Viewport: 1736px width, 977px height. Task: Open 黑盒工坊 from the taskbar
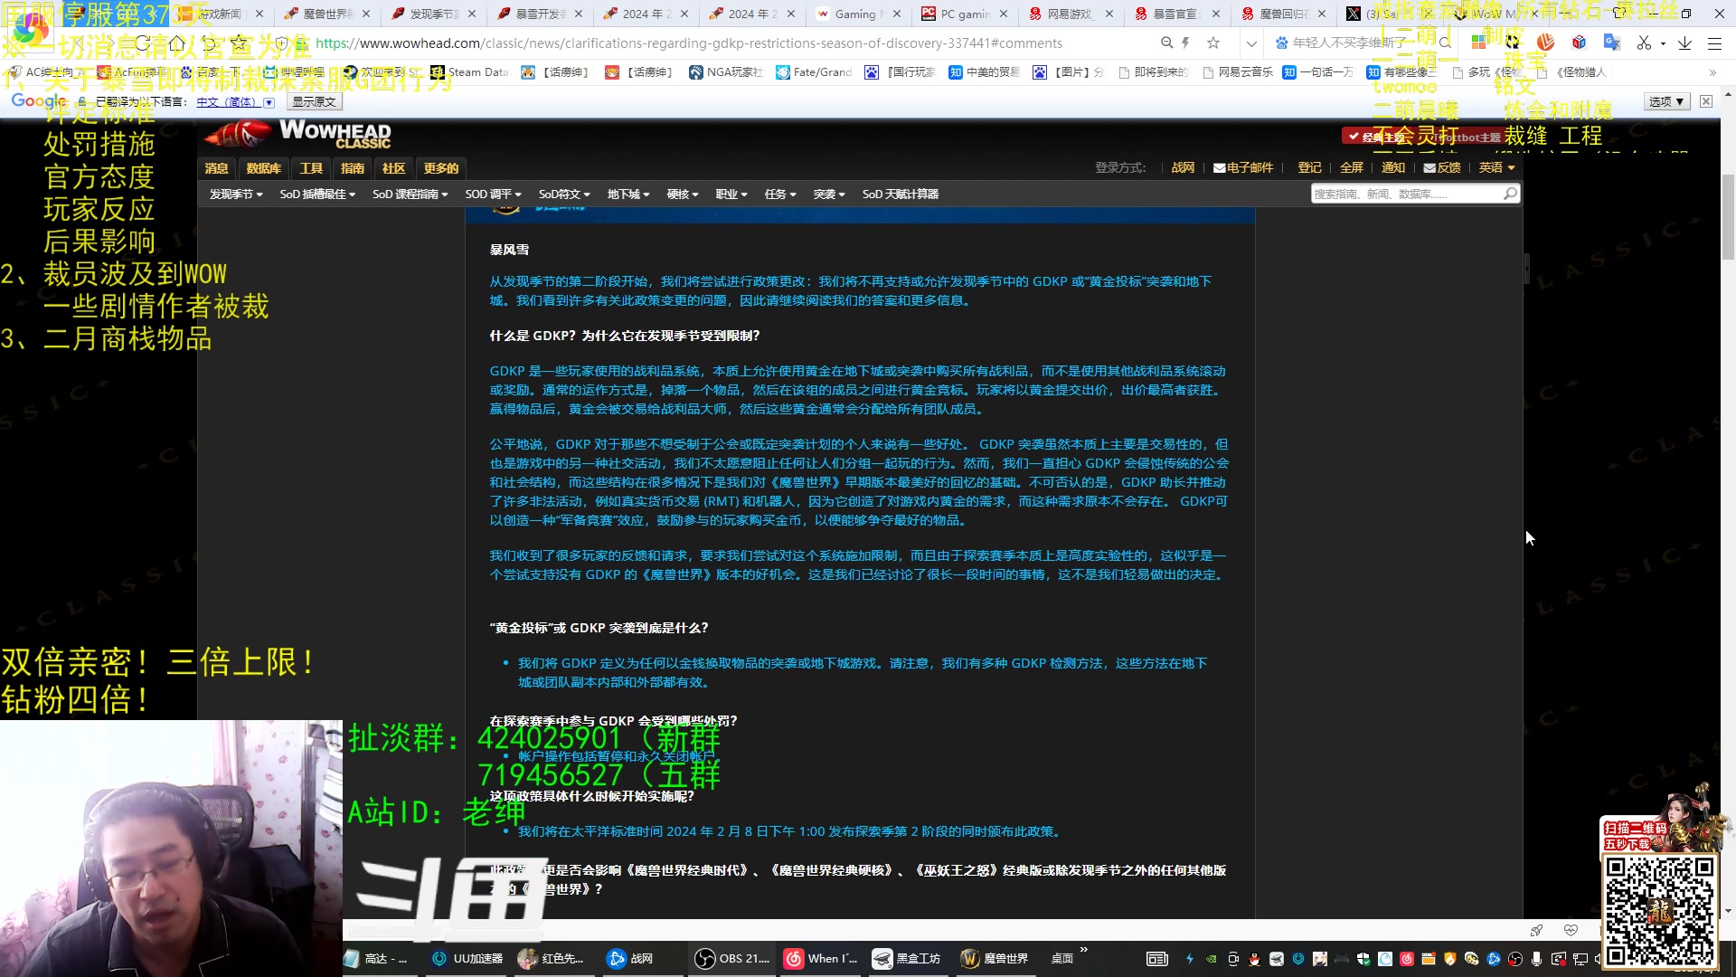point(907,959)
